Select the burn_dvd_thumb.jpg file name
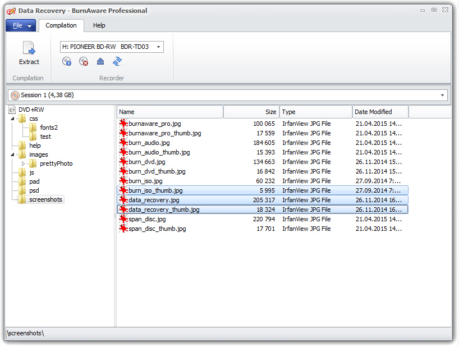 157,171
